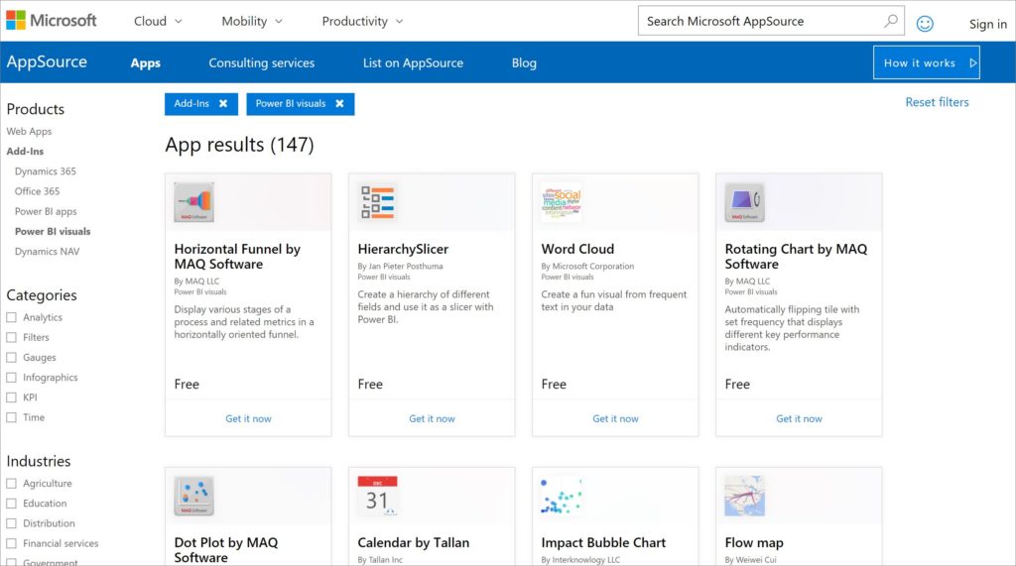Check the Time category
The image size is (1016, 566).
pyautogui.click(x=11, y=417)
